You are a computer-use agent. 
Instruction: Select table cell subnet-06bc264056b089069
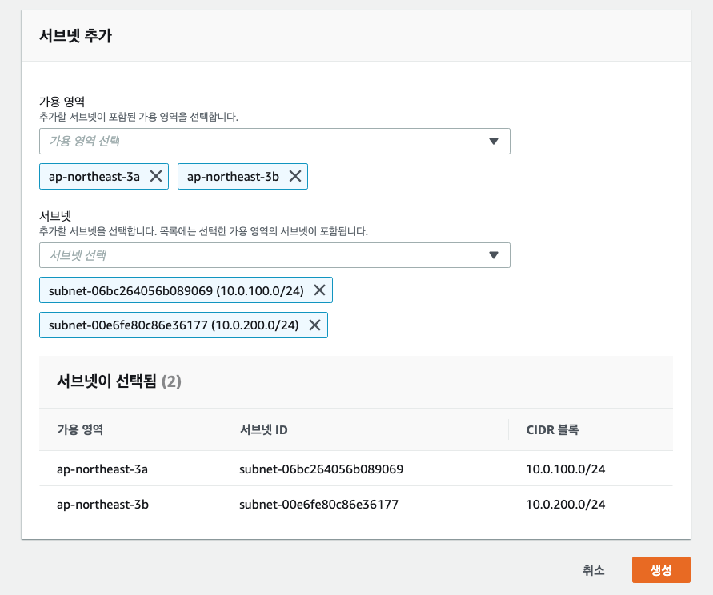click(x=321, y=469)
